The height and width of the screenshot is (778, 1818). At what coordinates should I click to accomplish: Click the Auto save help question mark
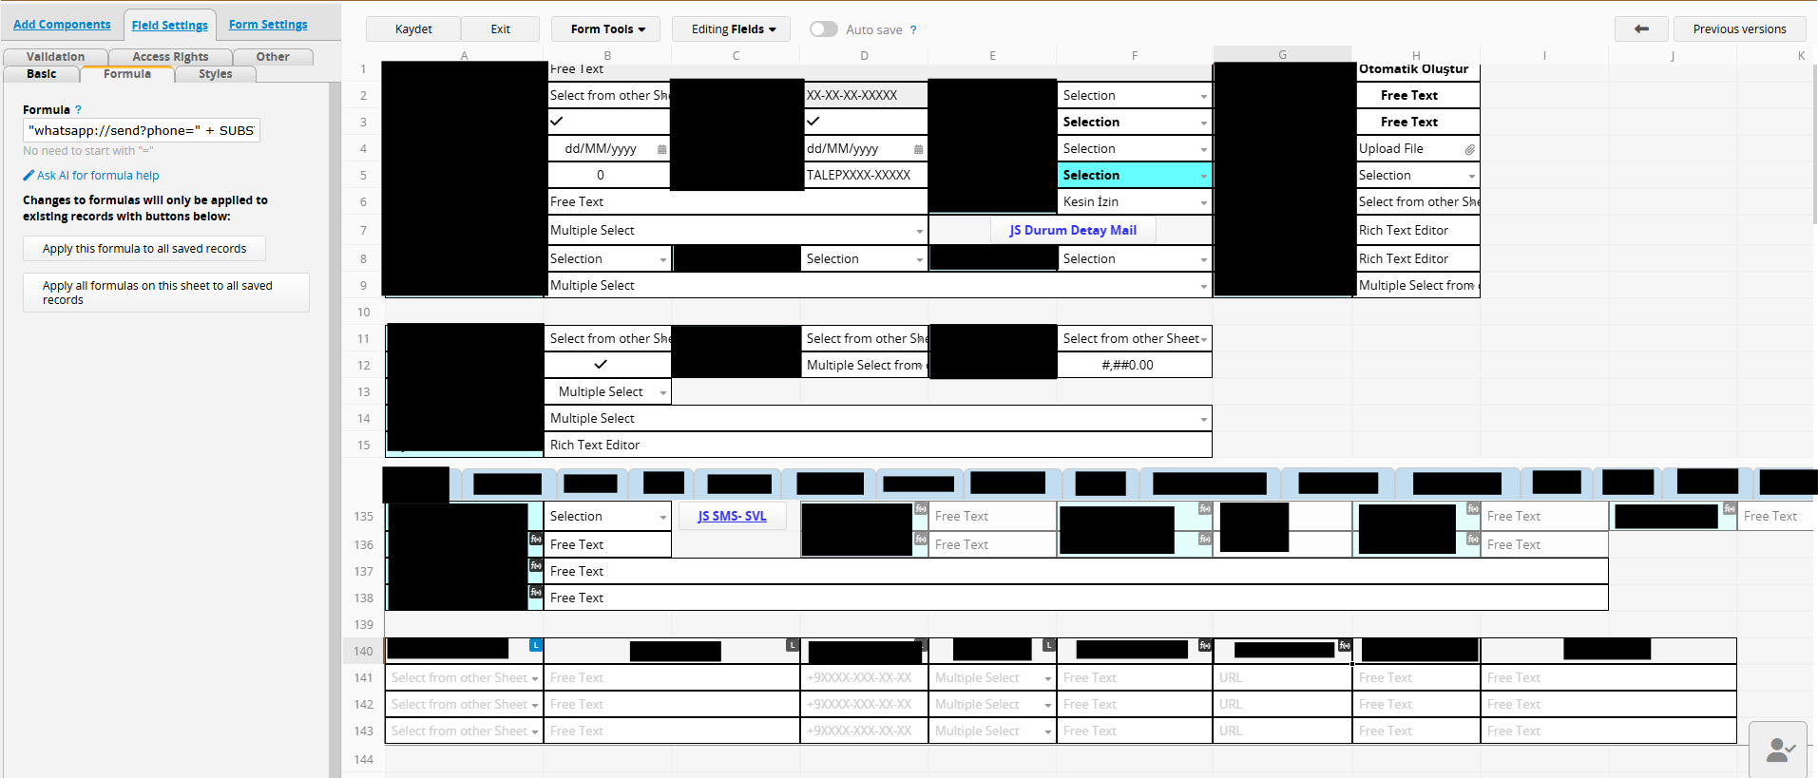(913, 30)
